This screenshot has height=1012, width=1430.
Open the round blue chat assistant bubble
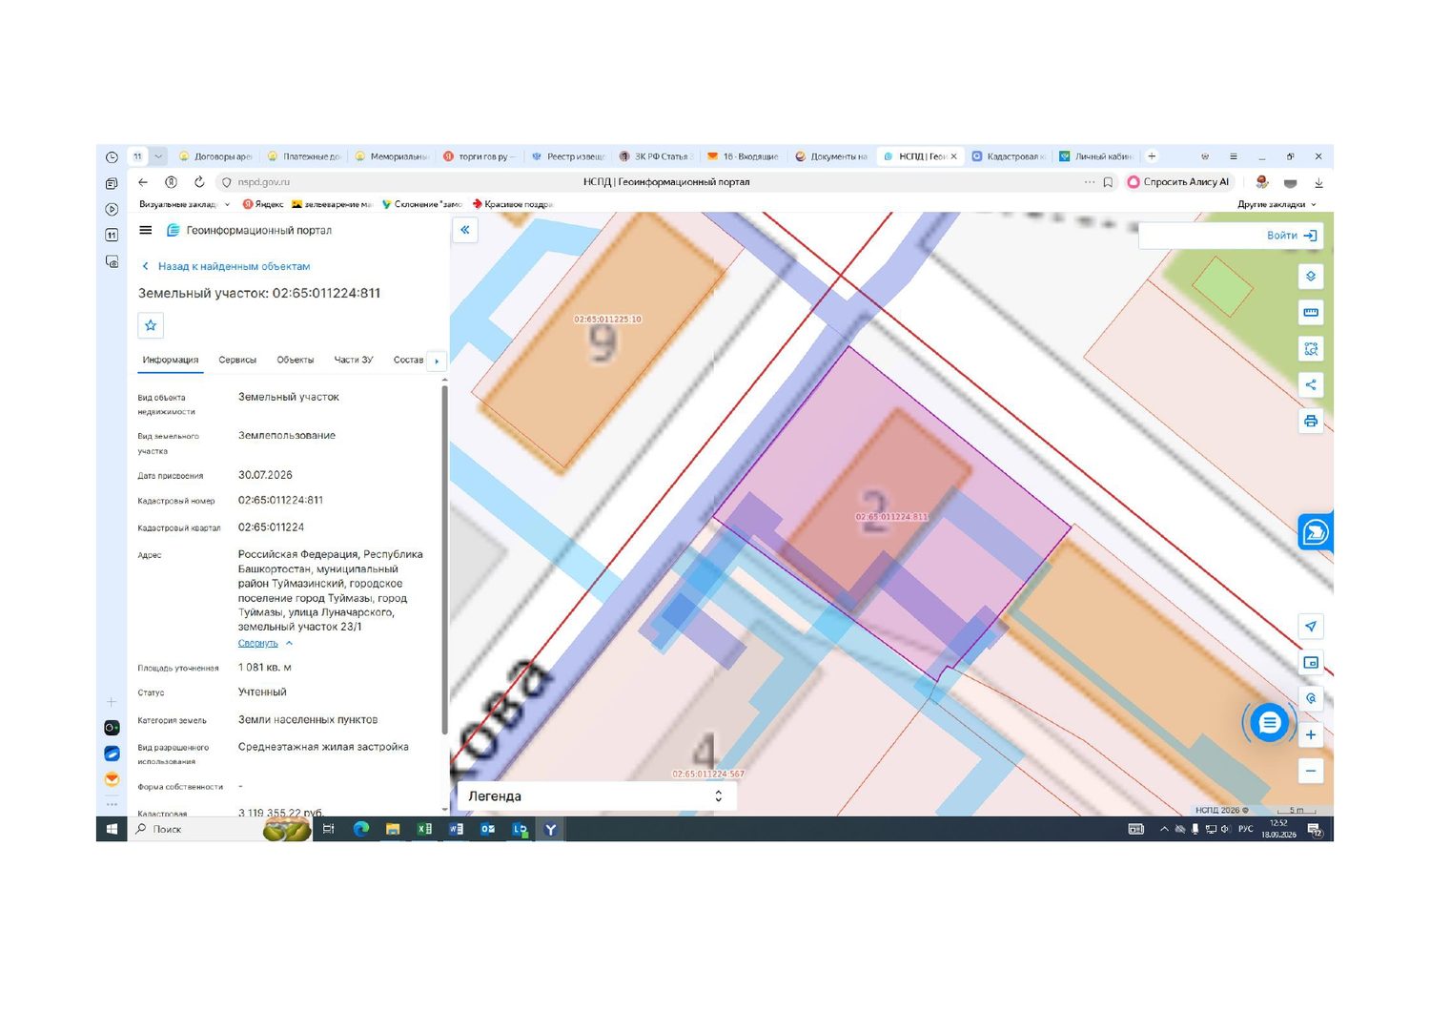point(1269,724)
